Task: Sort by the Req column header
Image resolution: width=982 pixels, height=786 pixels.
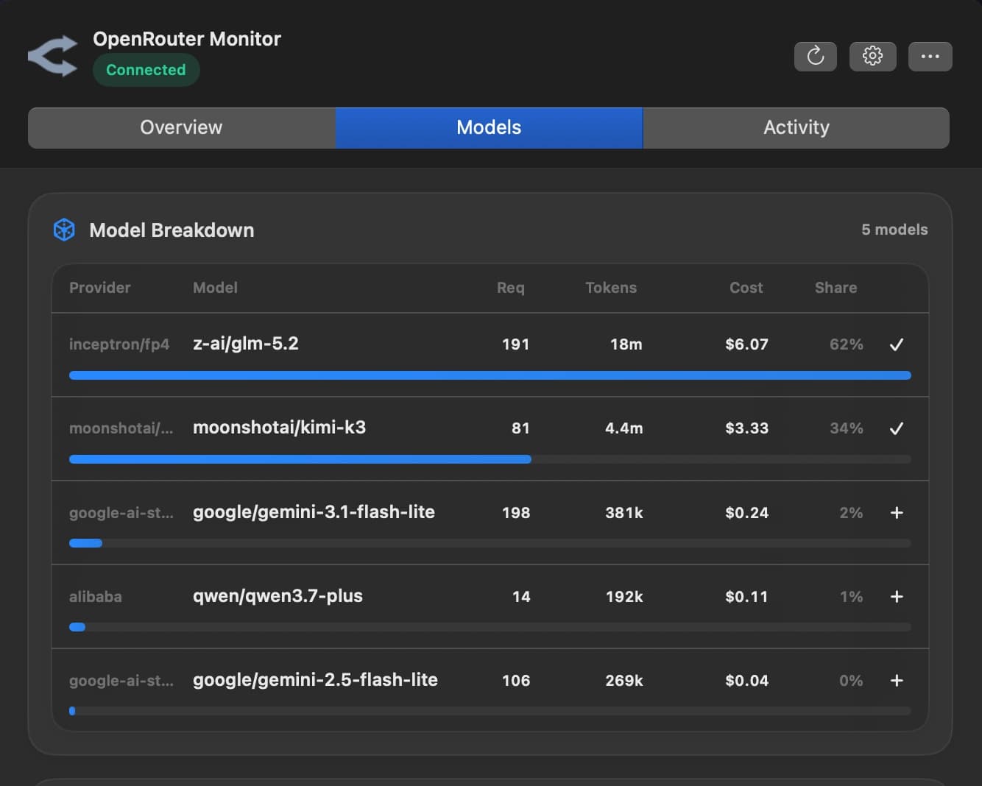Action: 511,288
